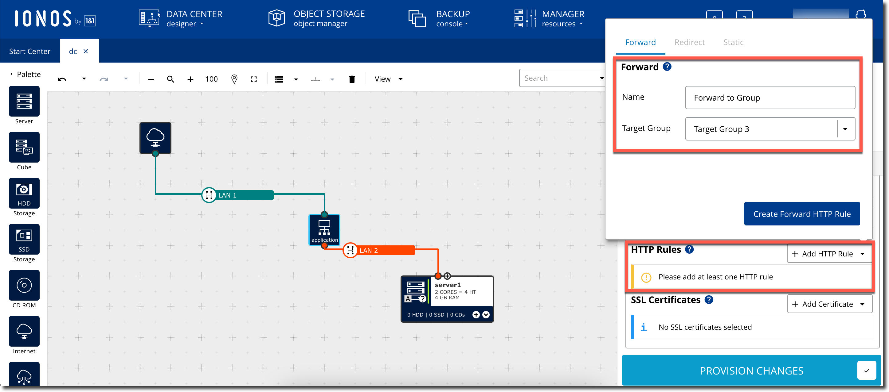Viewport: 889px width, 392px height.
Task: Click the Forward to Group name field
Action: [770, 98]
